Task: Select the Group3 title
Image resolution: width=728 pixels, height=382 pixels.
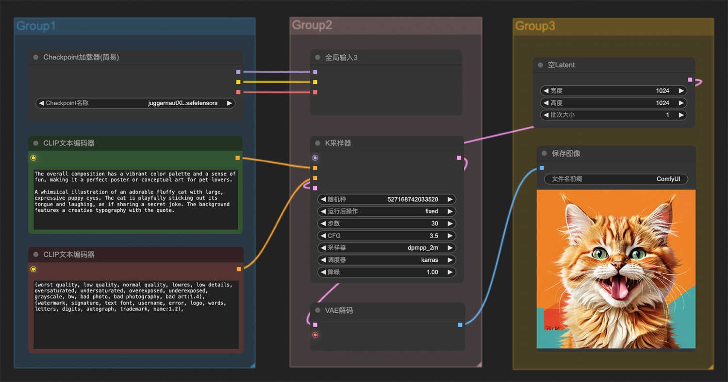Action: [x=535, y=26]
